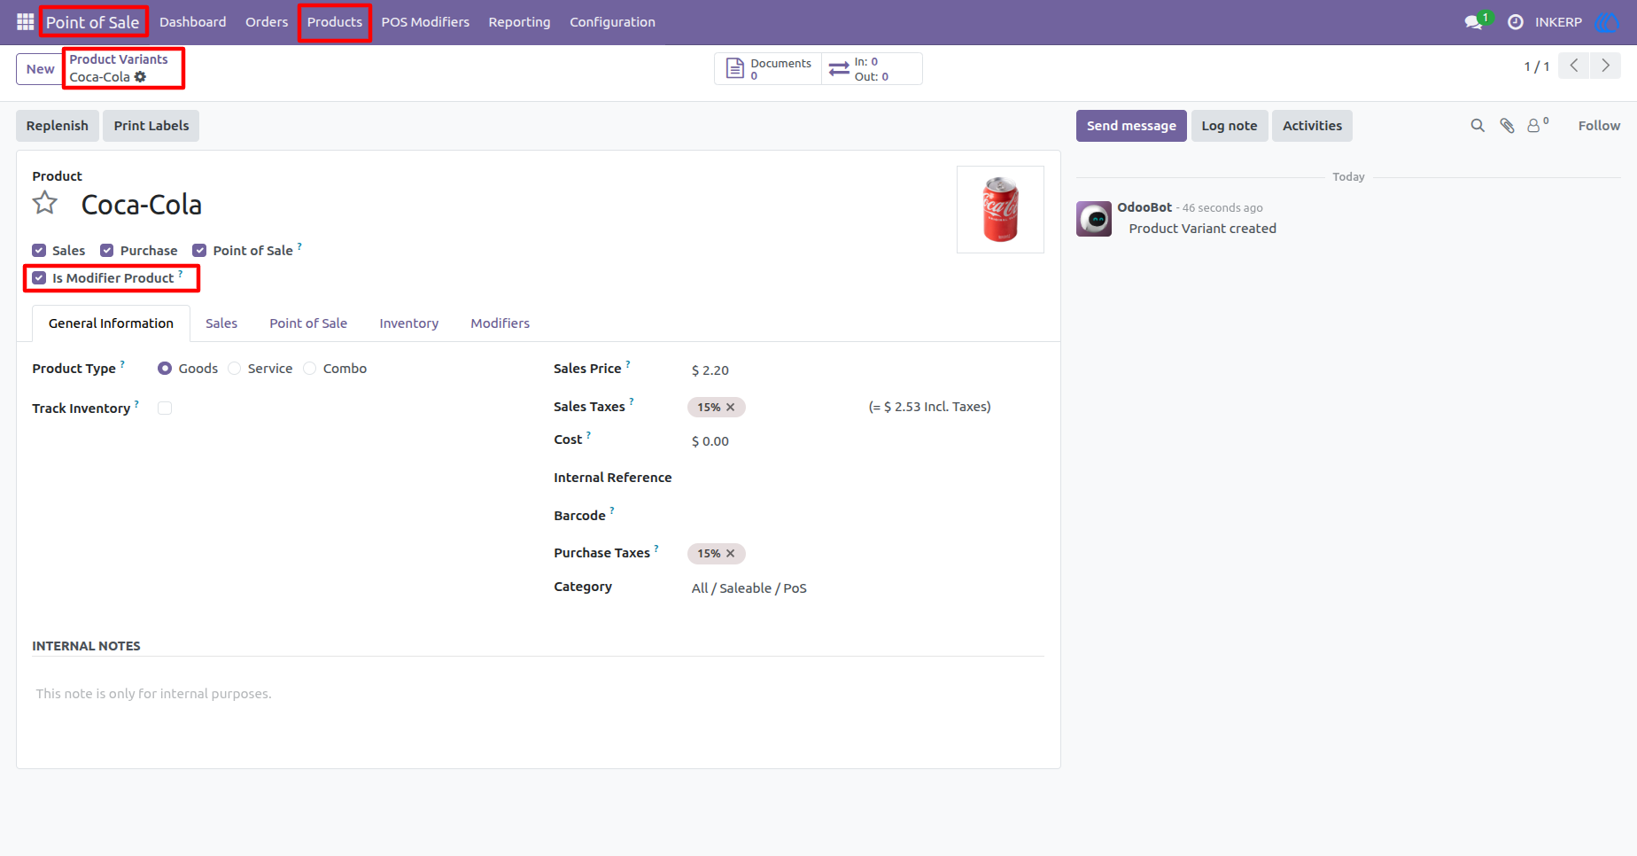Select the Combo product type

310,369
